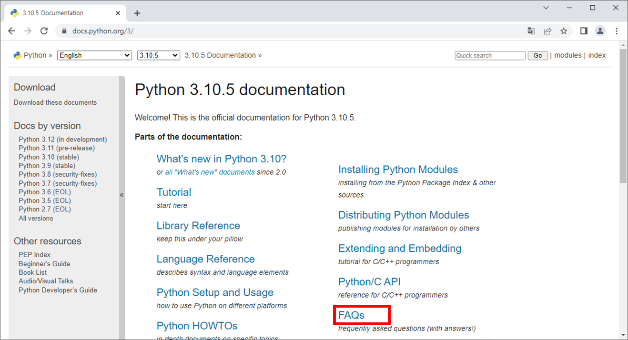Open Python 3.8 (security-fixes) docs
Image resolution: width=628 pixels, height=340 pixels.
click(58, 174)
